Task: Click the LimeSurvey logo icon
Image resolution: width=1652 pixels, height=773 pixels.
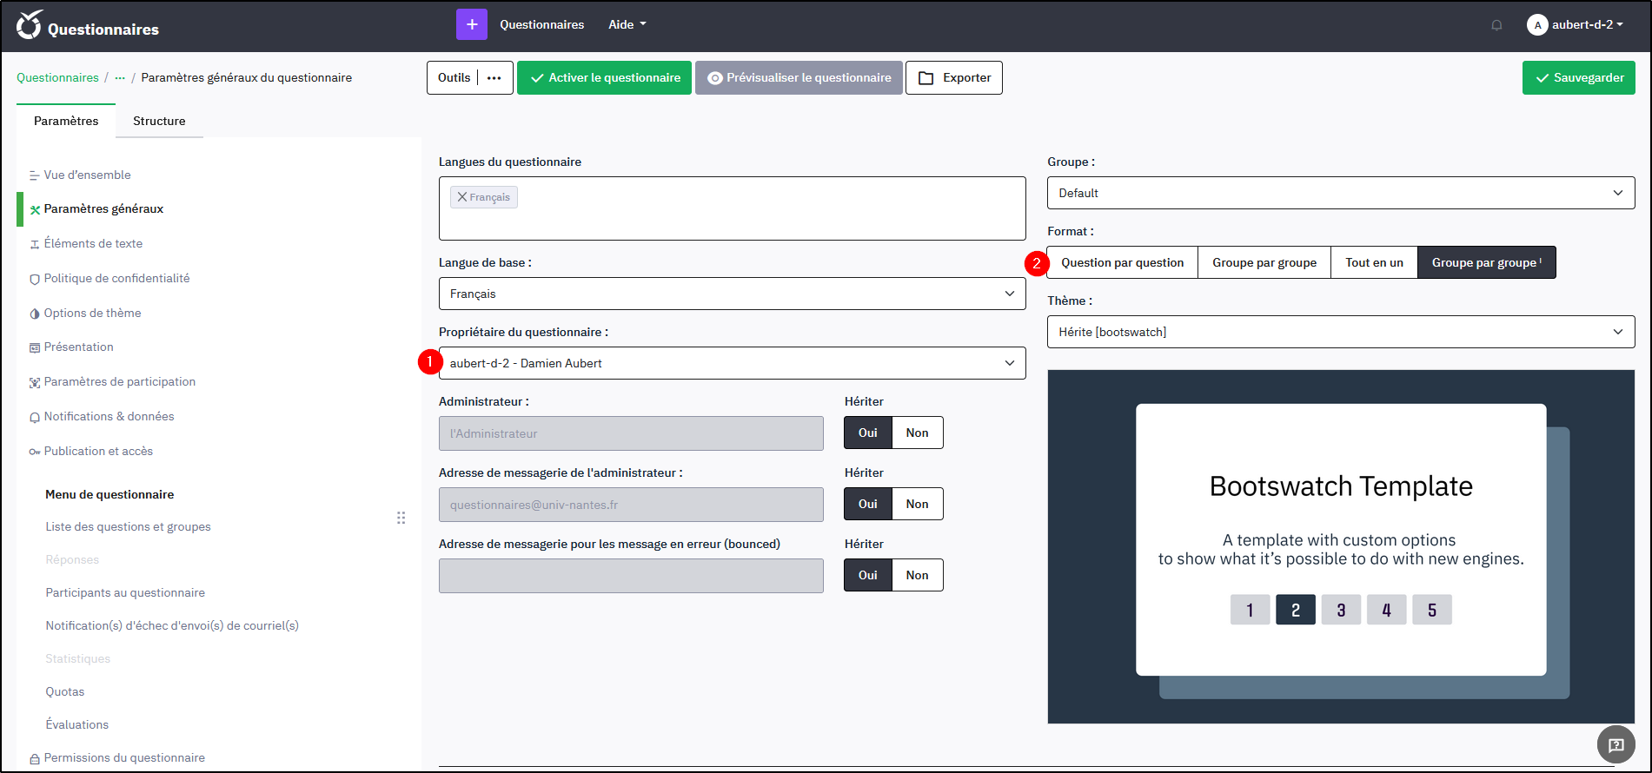Action: pos(29,25)
